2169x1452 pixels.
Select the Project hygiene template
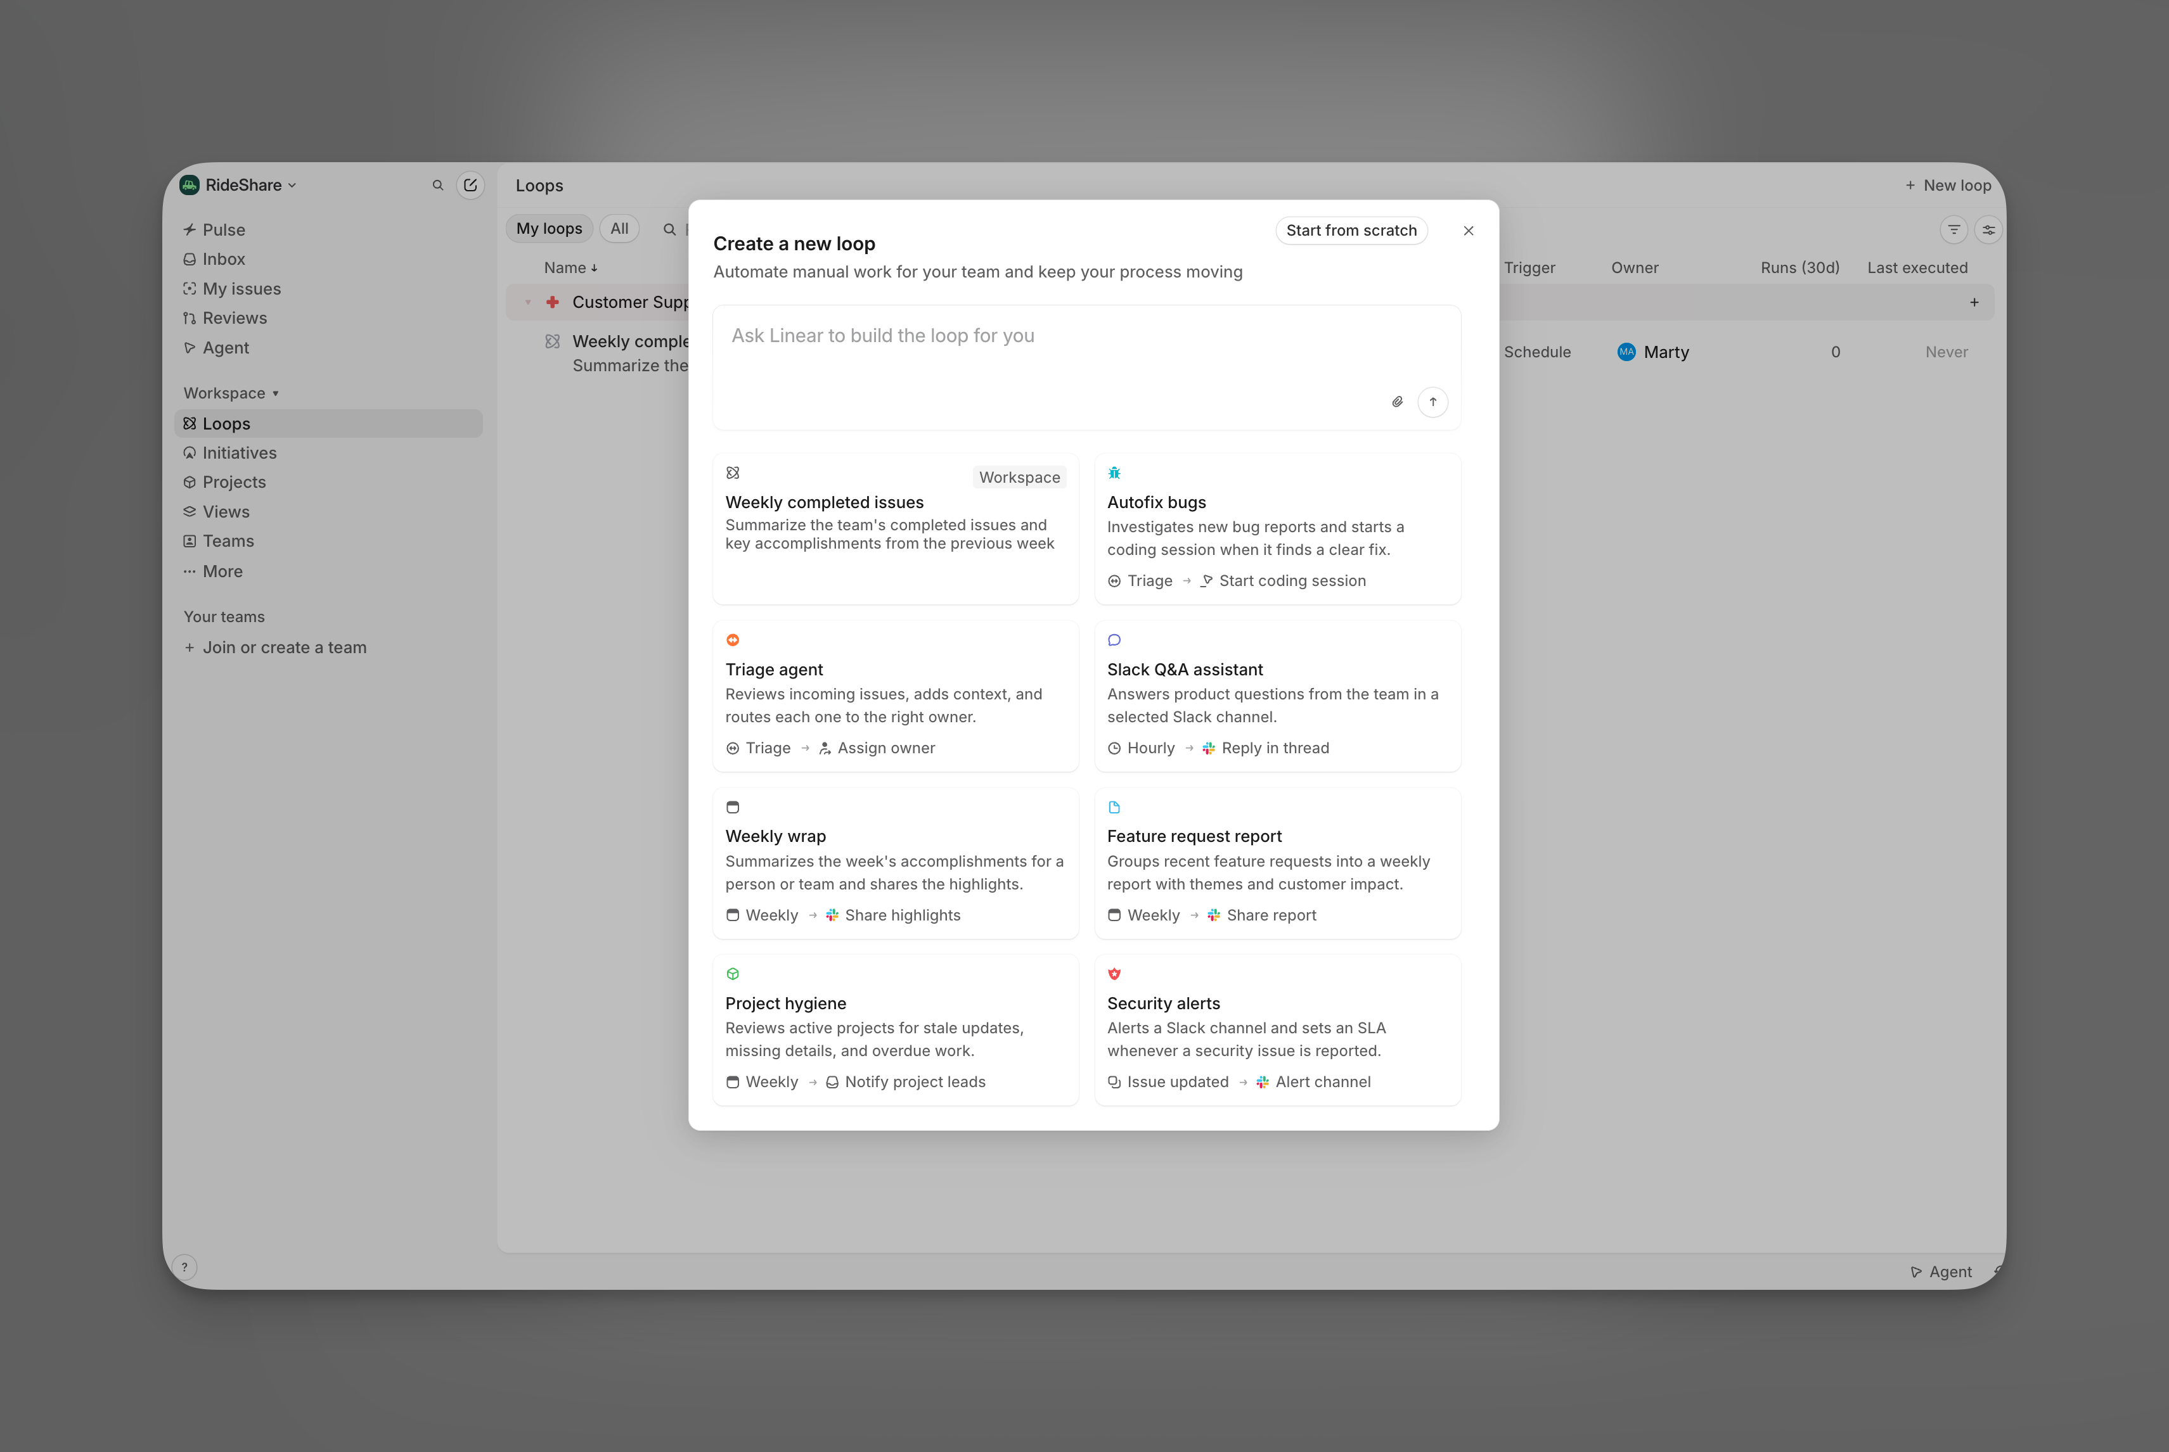tap(896, 1029)
